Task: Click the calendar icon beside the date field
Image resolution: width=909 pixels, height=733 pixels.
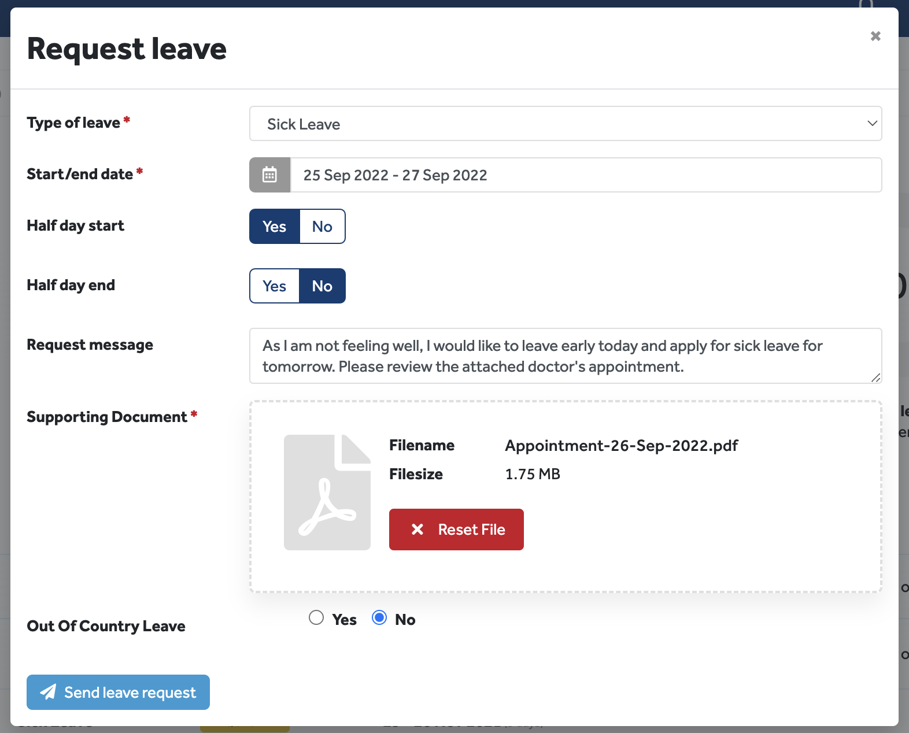Action: click(269, 175)
